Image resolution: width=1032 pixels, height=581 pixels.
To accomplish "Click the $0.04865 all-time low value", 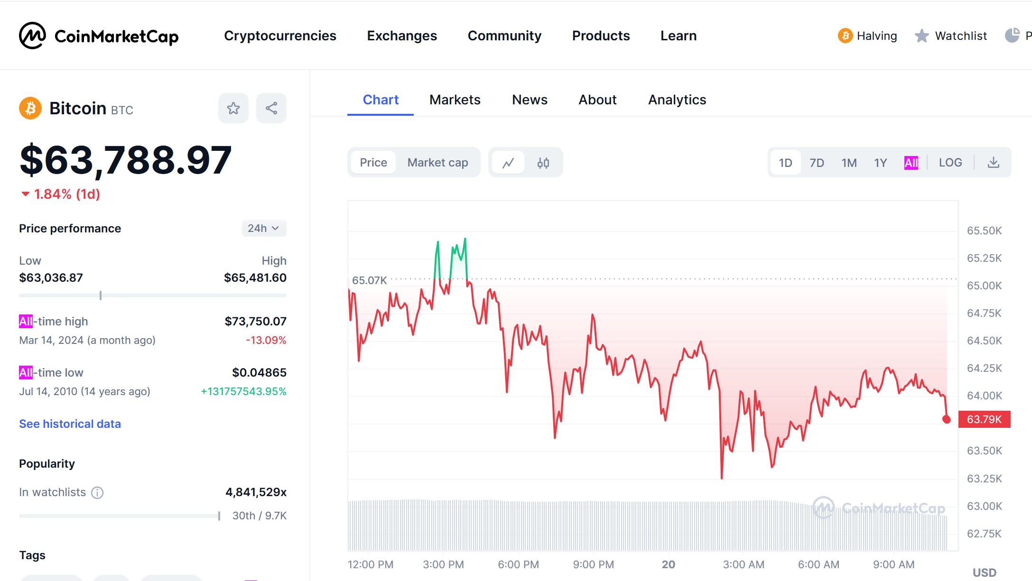I will coord(259,372).
